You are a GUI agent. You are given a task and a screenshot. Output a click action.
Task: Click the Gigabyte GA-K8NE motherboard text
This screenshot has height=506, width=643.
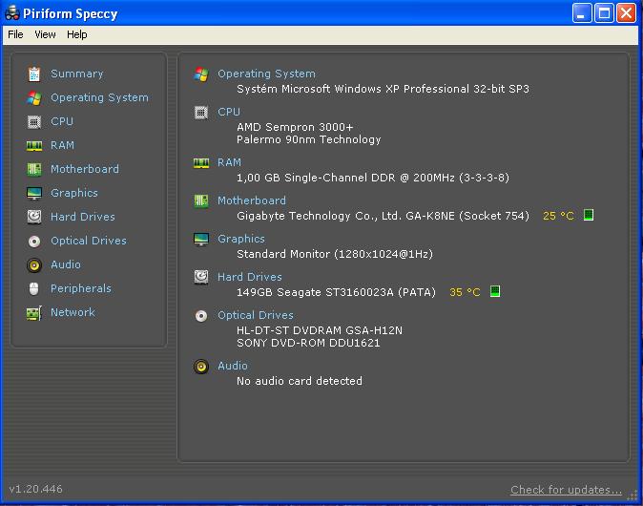point(383,216)
